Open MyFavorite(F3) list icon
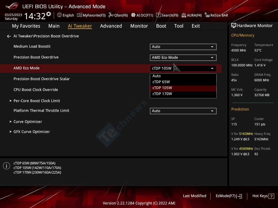 [x=80, y=15]
